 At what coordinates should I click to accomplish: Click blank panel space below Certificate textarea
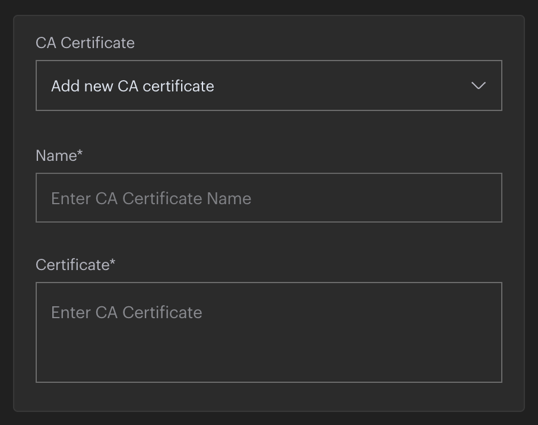point(268,397)
